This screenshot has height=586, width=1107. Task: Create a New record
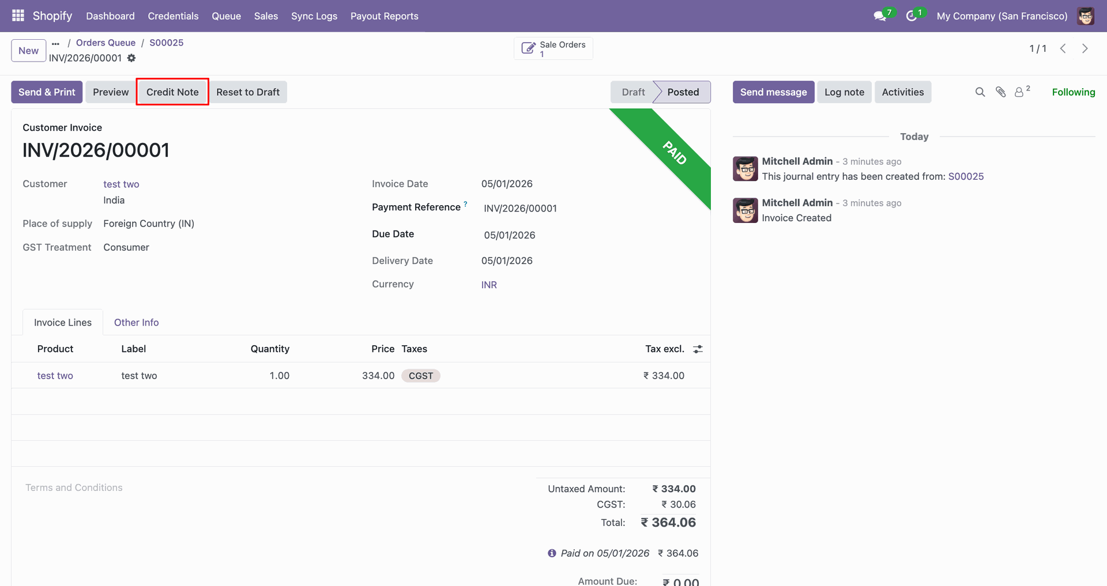tap(29, 51)
